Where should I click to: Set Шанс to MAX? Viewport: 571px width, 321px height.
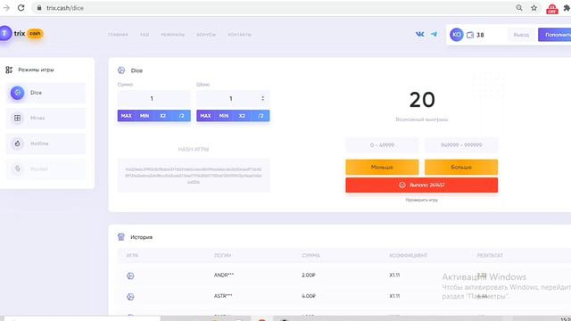pos(205,116)
